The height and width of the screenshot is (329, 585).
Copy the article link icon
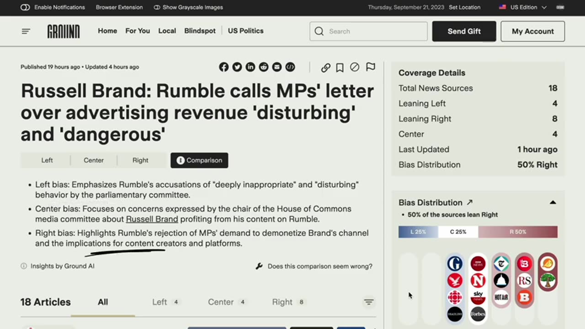(x=325, y=68)
